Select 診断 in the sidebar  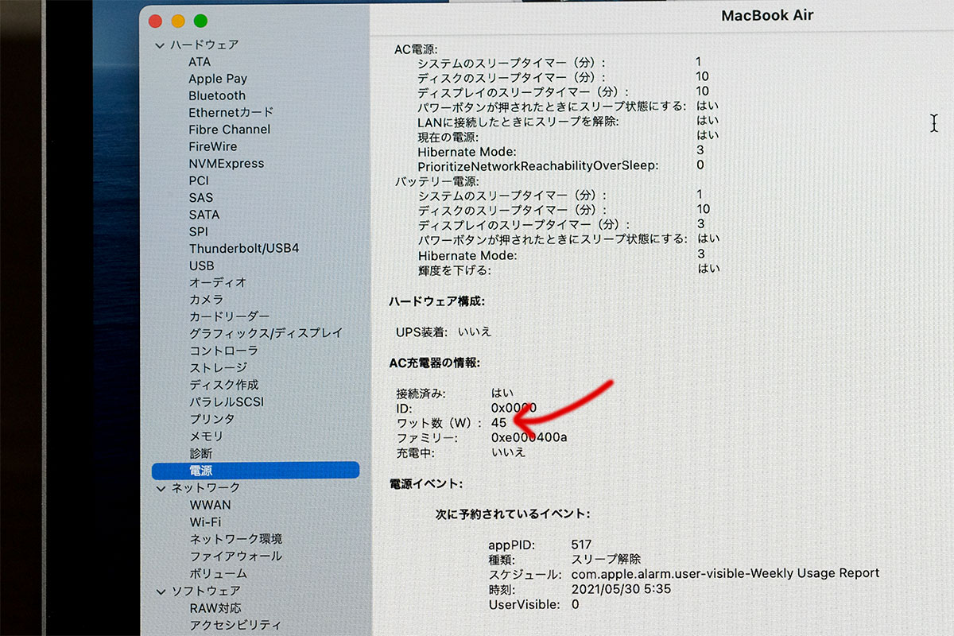(x=201, y=453)
